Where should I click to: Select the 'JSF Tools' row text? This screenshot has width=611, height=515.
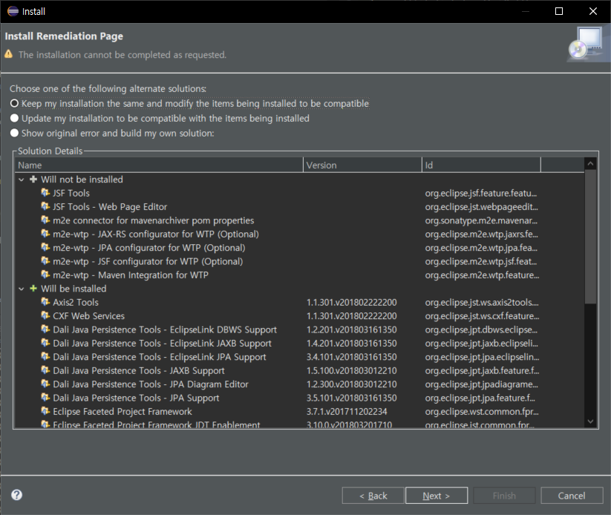coord(71,193)
